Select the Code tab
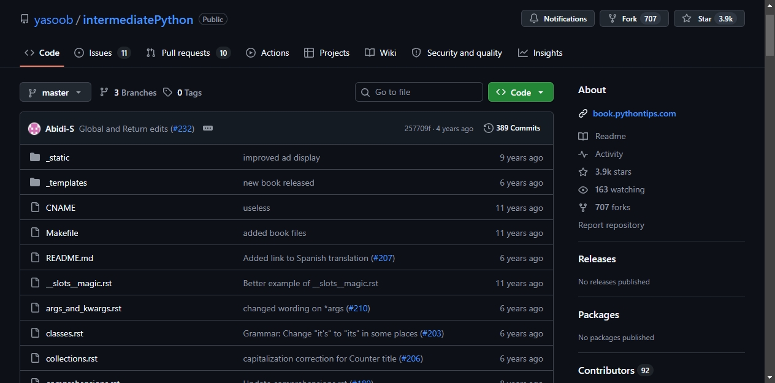 pos(42,53)
